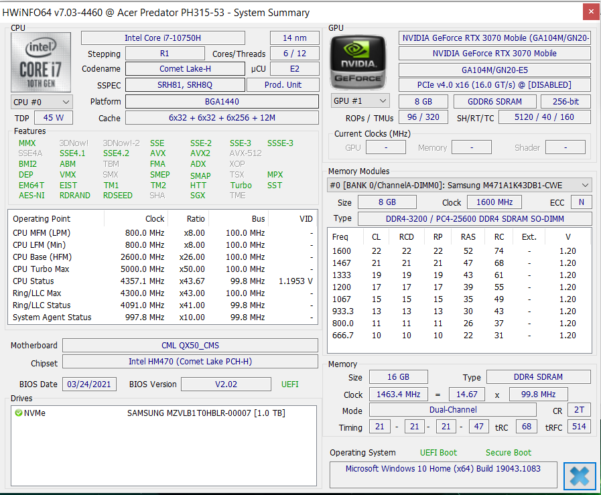Screen dimensions: 601x495
Task: Select the CPU Turbo Max row
Action: (x=161, y=269)
